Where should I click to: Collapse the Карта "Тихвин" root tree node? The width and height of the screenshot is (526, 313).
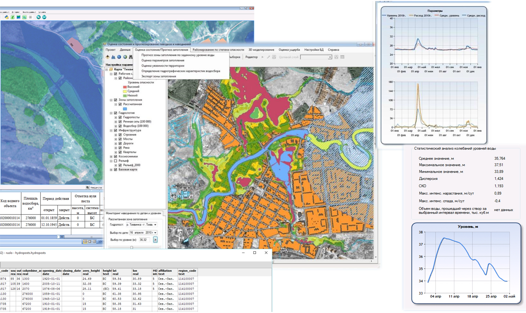pyautogui.click(x=107, y=69)
